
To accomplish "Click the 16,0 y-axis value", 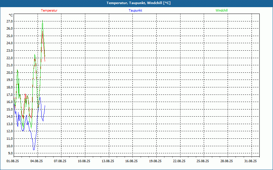I will click(x=10, y=102).
